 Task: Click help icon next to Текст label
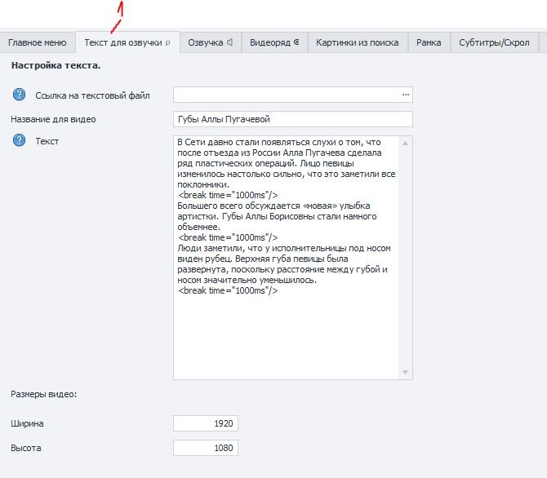(20, 140)
